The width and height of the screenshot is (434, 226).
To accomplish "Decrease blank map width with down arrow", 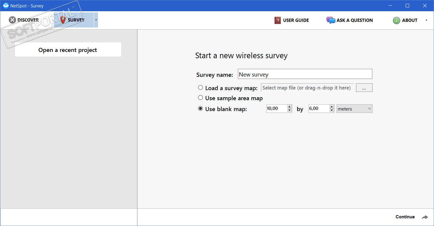I will (x=290, y=111).
